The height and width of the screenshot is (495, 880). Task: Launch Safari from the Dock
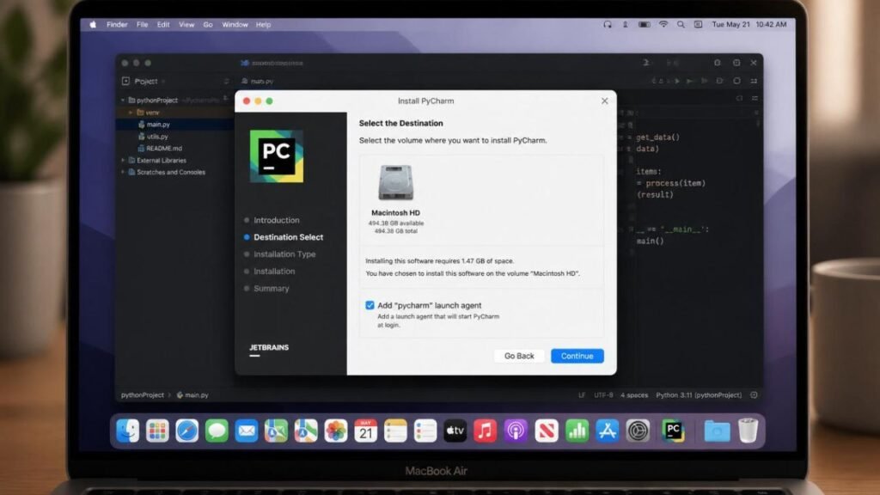[x=186, y=431]
